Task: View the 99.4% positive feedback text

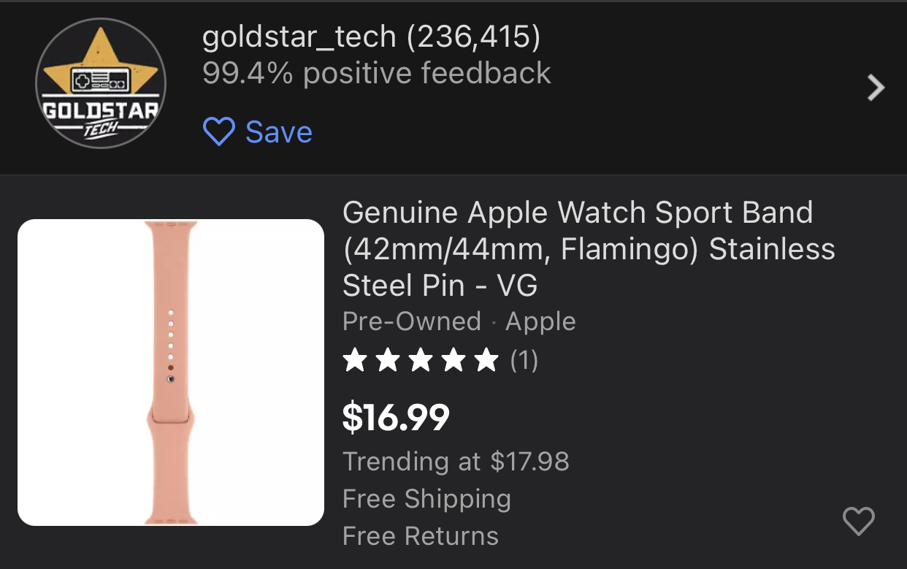Action: 376,73
